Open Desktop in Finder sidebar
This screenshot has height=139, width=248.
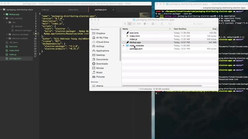point(100,55)
